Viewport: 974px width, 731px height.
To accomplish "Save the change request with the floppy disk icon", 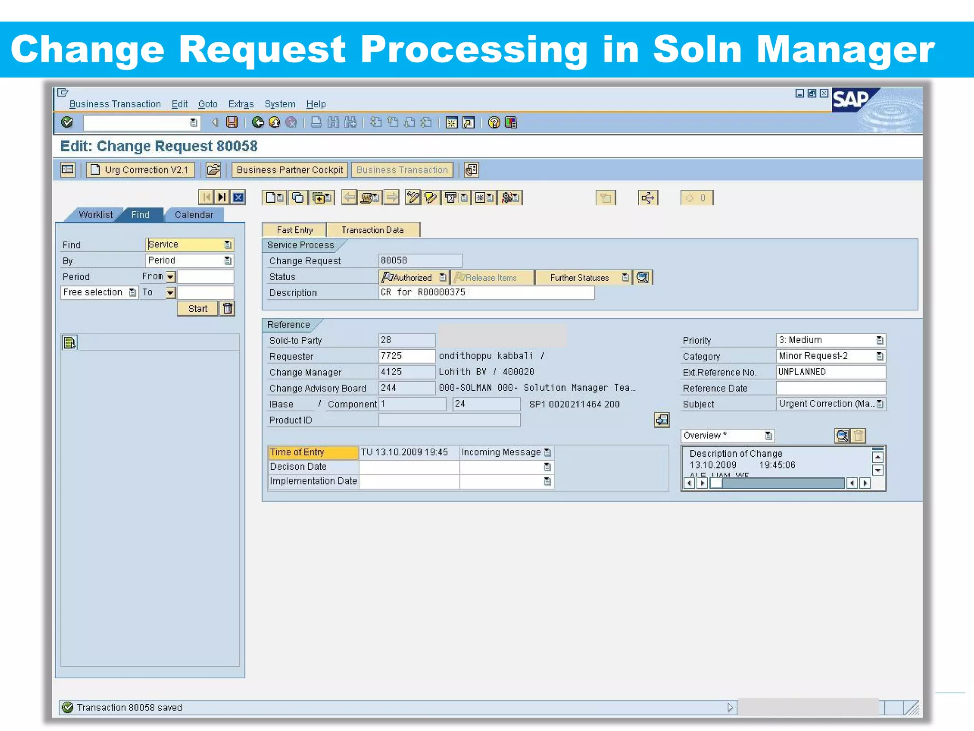I will point(232,122).
